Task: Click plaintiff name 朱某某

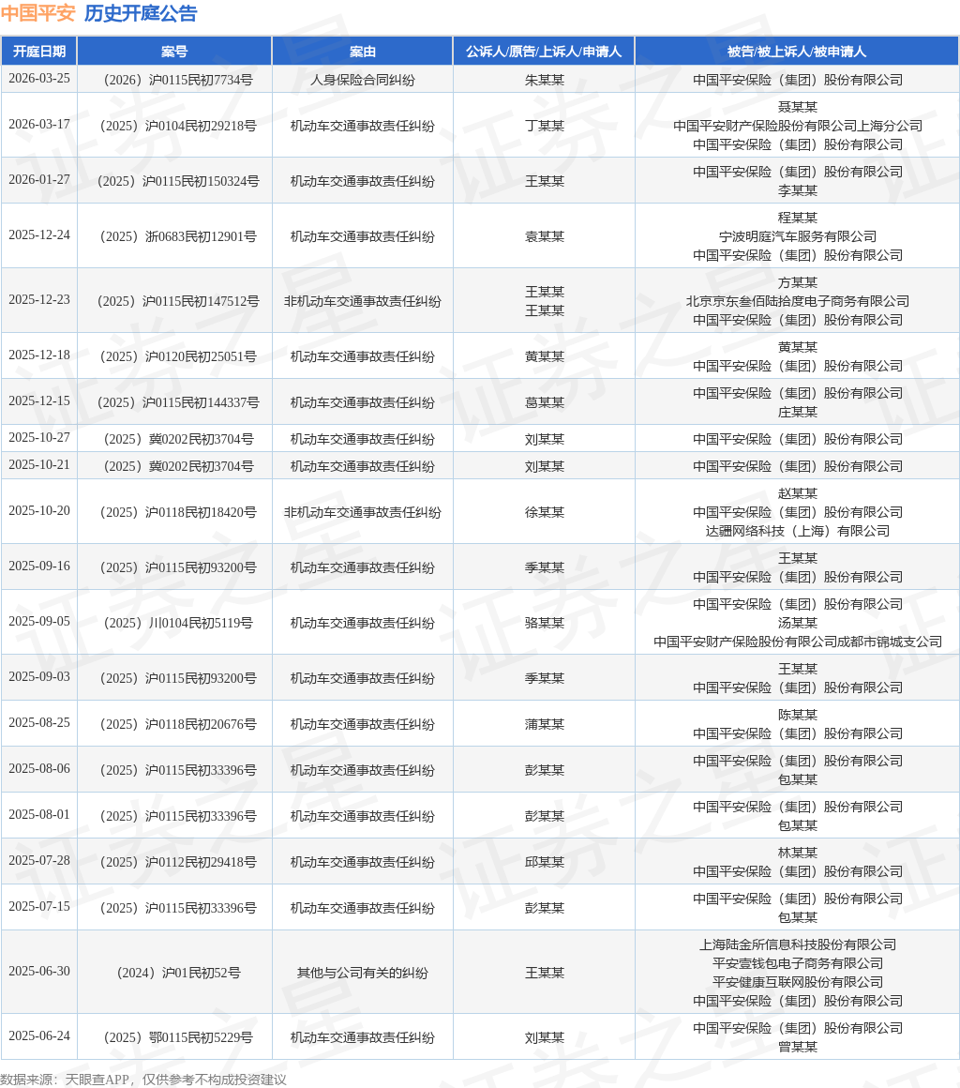Action: click(544, 80)
